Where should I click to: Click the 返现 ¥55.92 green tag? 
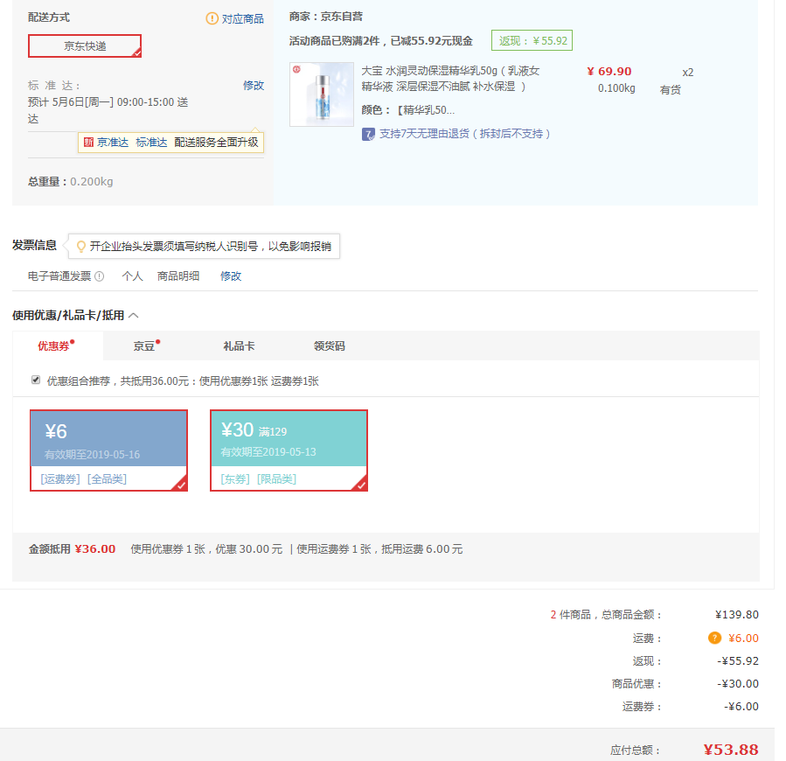(532, 40)
